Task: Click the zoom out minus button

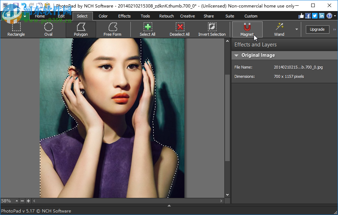Action: pos(22,201)
